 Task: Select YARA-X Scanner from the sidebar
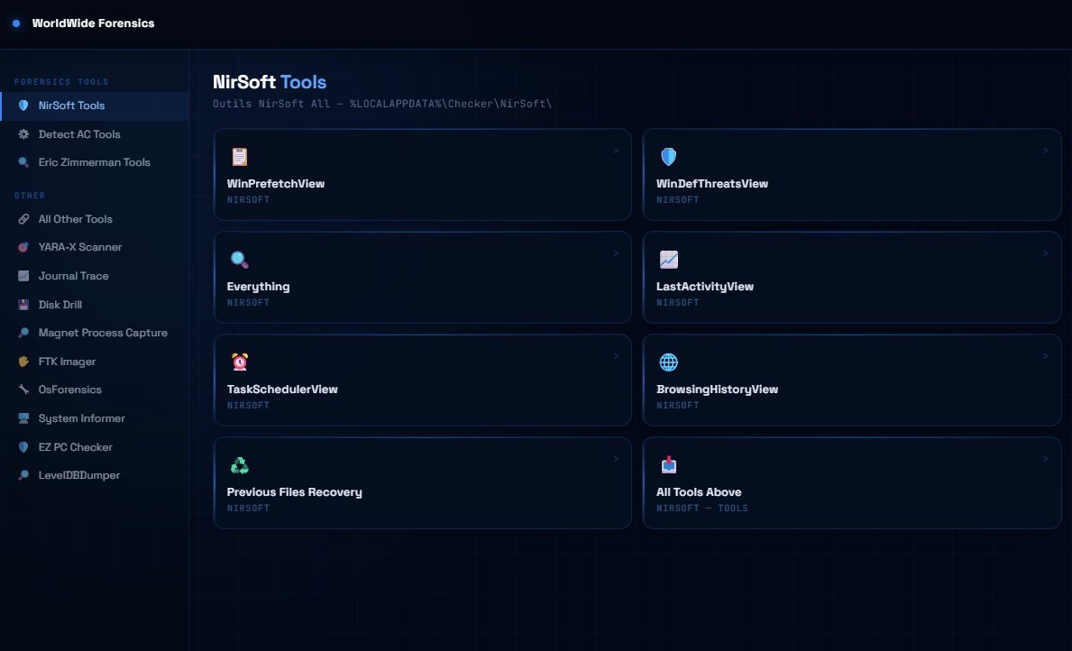point(95,247)
